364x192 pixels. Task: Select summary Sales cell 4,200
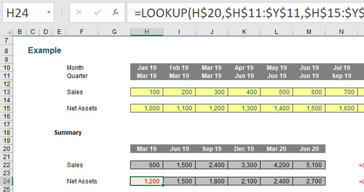click(x=277, y=165)
